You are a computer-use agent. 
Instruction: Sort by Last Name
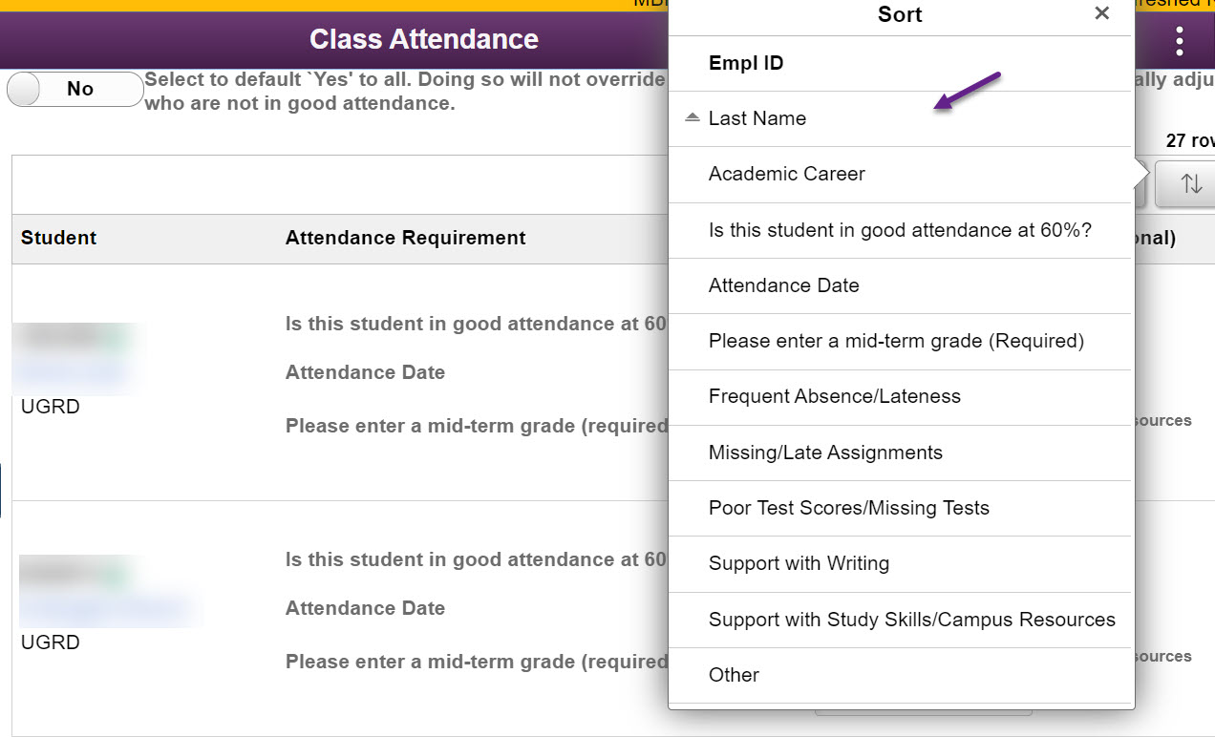757,118
